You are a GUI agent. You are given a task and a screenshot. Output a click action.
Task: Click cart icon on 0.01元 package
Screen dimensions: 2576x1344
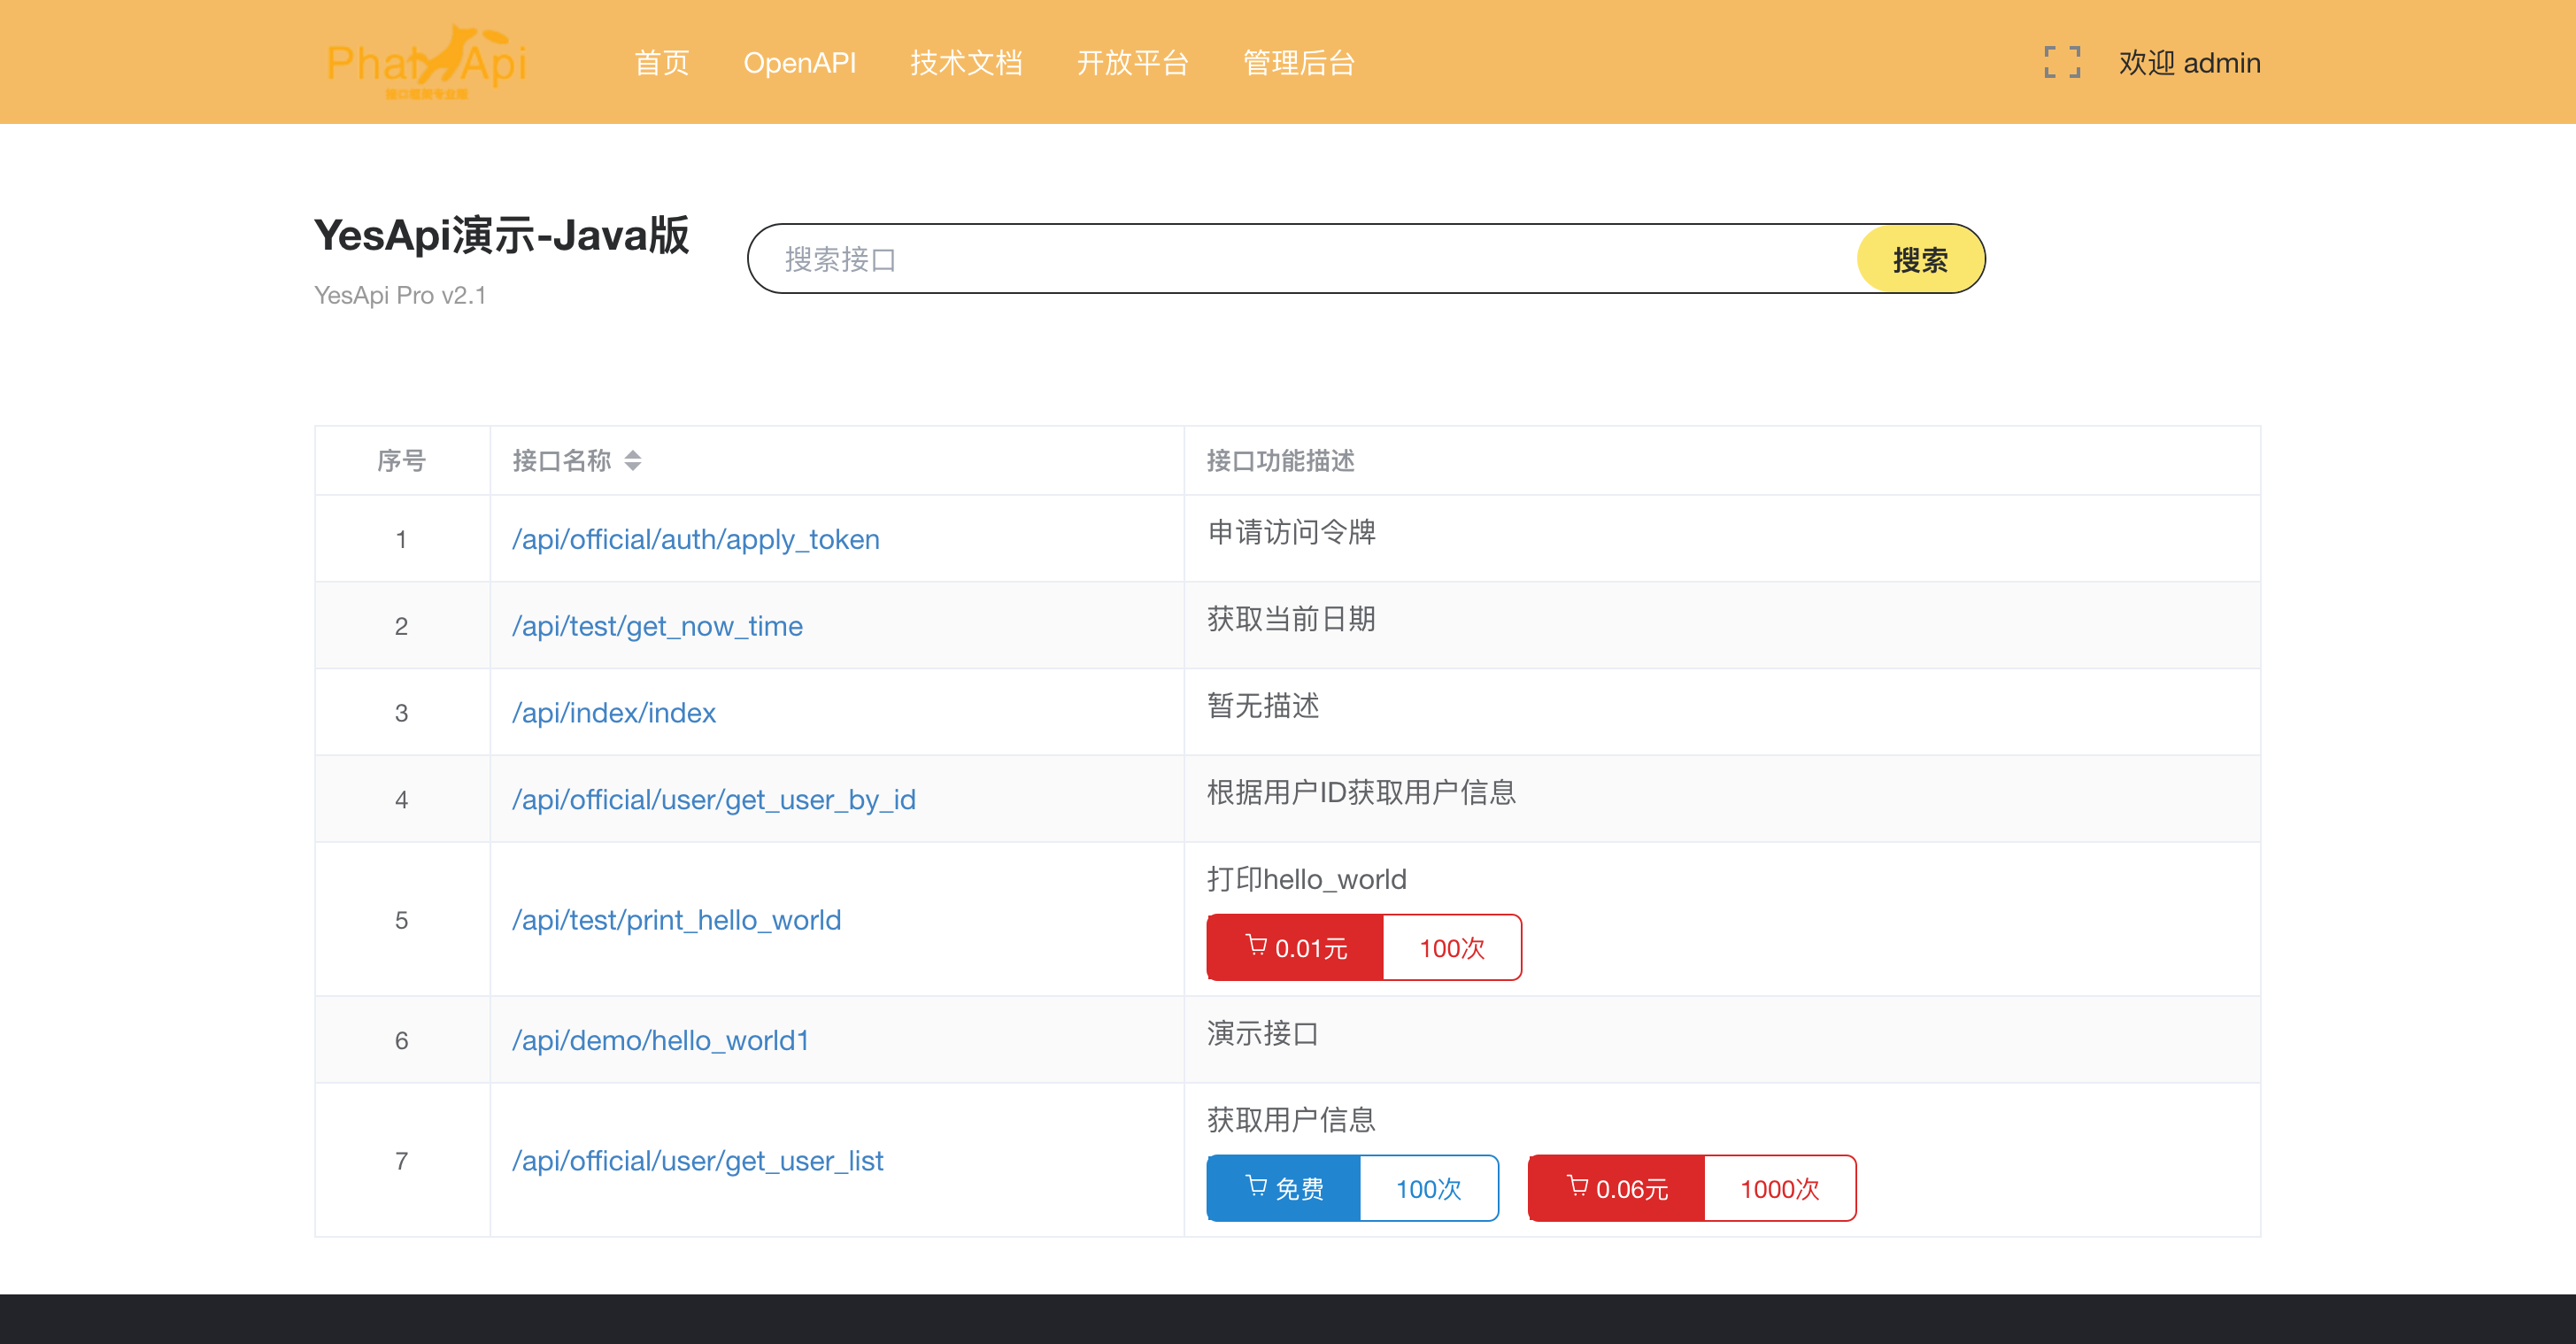pos(1256,945)
